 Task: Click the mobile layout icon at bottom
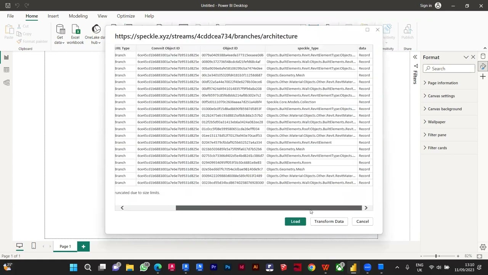(x=34, y=246)
